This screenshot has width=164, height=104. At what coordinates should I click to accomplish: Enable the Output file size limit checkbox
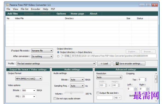click(x=98, y=93)
